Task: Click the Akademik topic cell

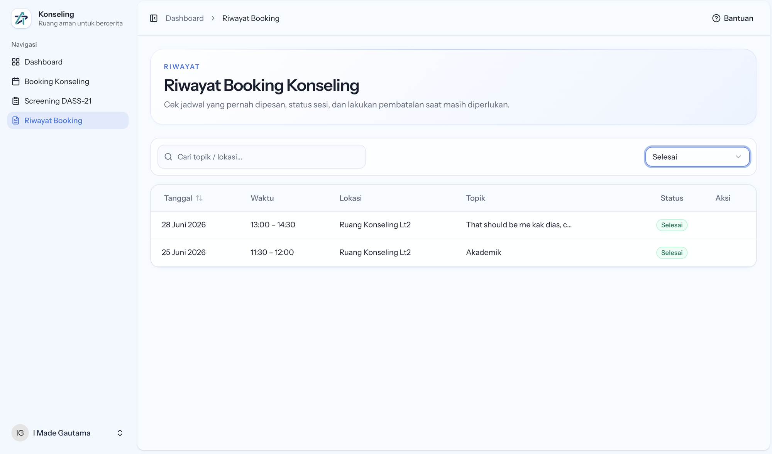Action: click(484, 252)
